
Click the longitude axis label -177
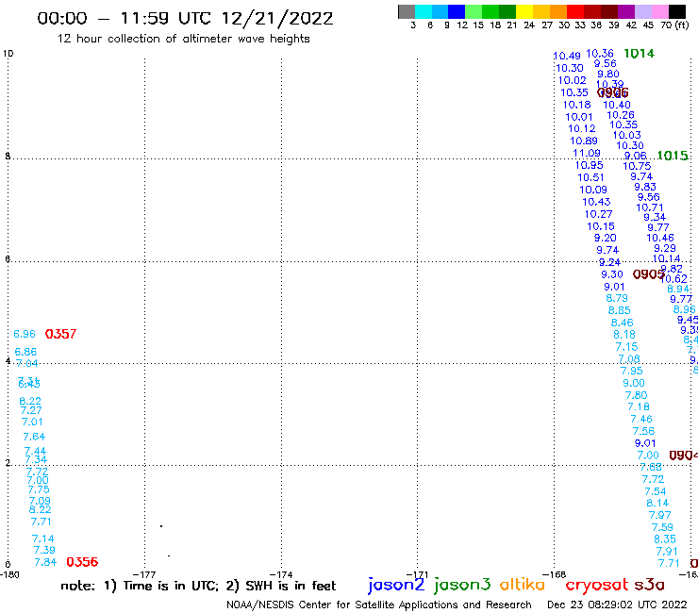[x=144, y=575]
